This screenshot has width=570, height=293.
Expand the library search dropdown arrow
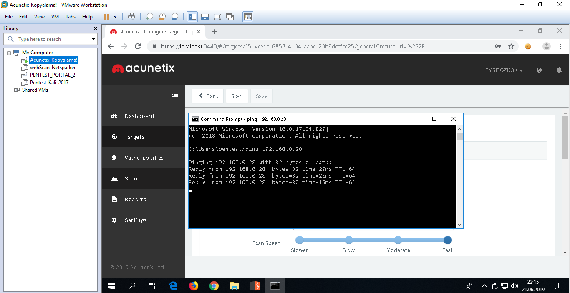coord(93,39)
